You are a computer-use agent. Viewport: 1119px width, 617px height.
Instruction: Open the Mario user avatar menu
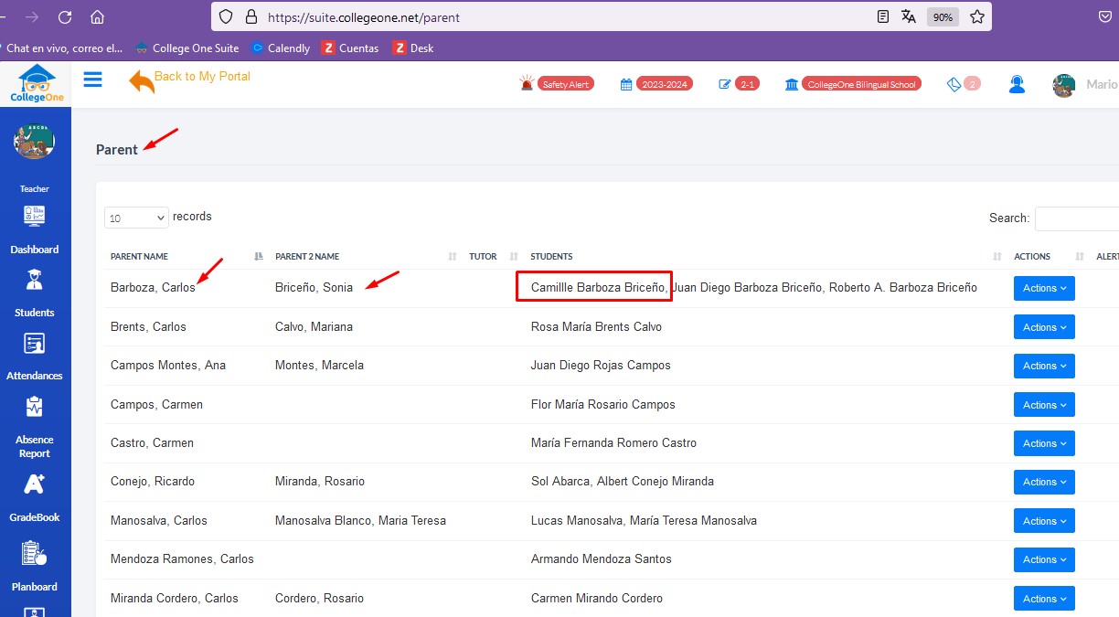[1064, 86]
